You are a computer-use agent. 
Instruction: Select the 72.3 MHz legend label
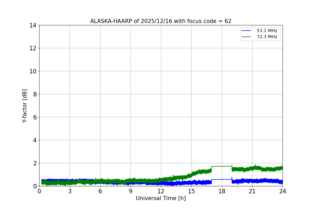click(267, 37)
